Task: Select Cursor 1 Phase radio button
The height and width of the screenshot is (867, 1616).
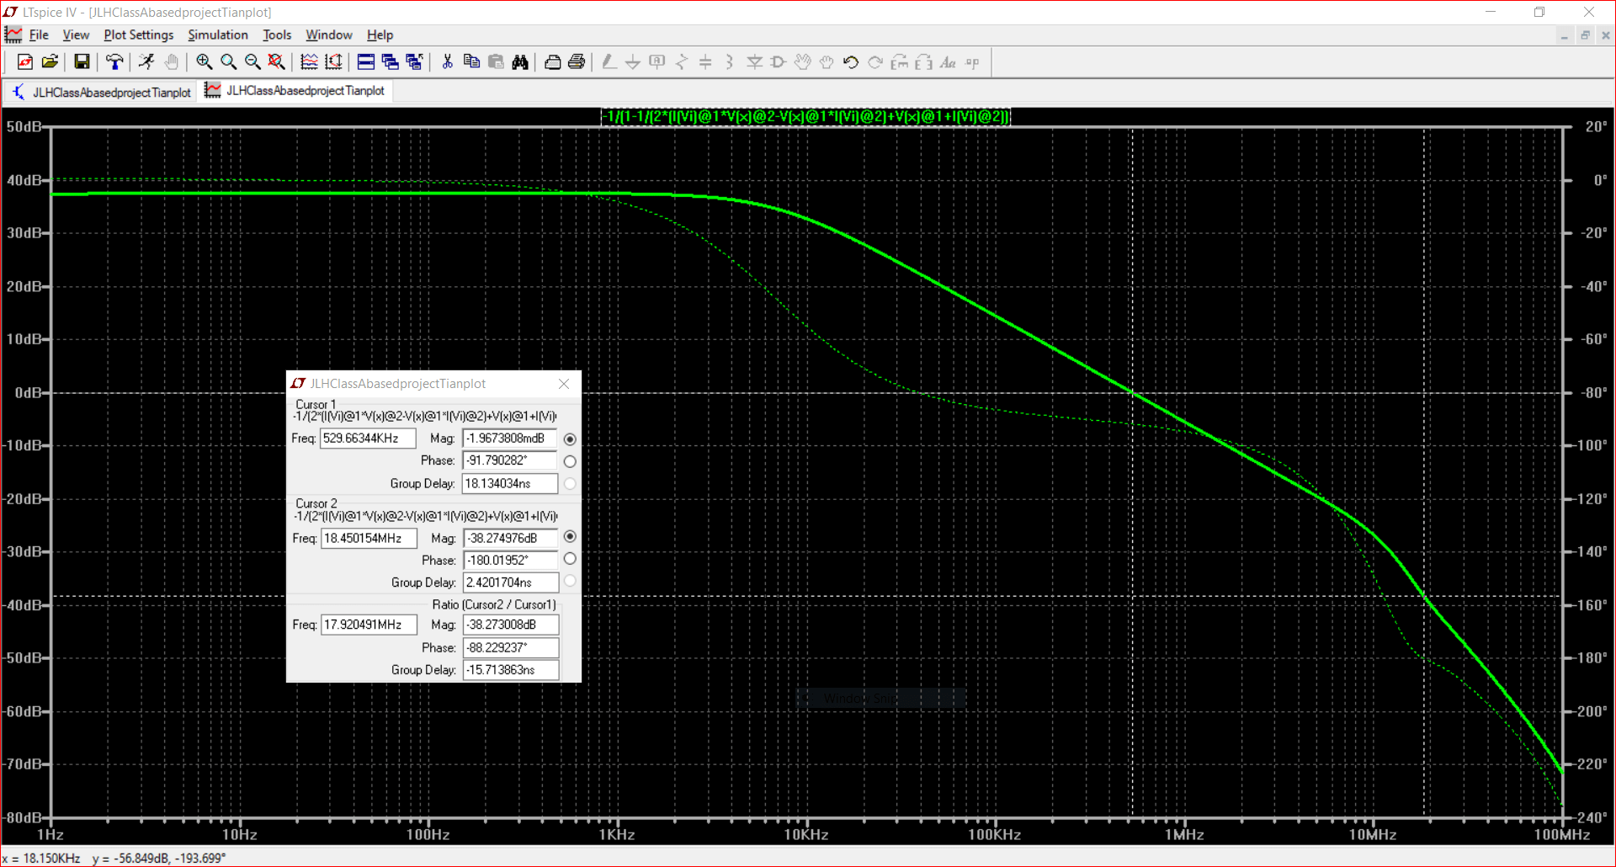Action: coord(570,461)
